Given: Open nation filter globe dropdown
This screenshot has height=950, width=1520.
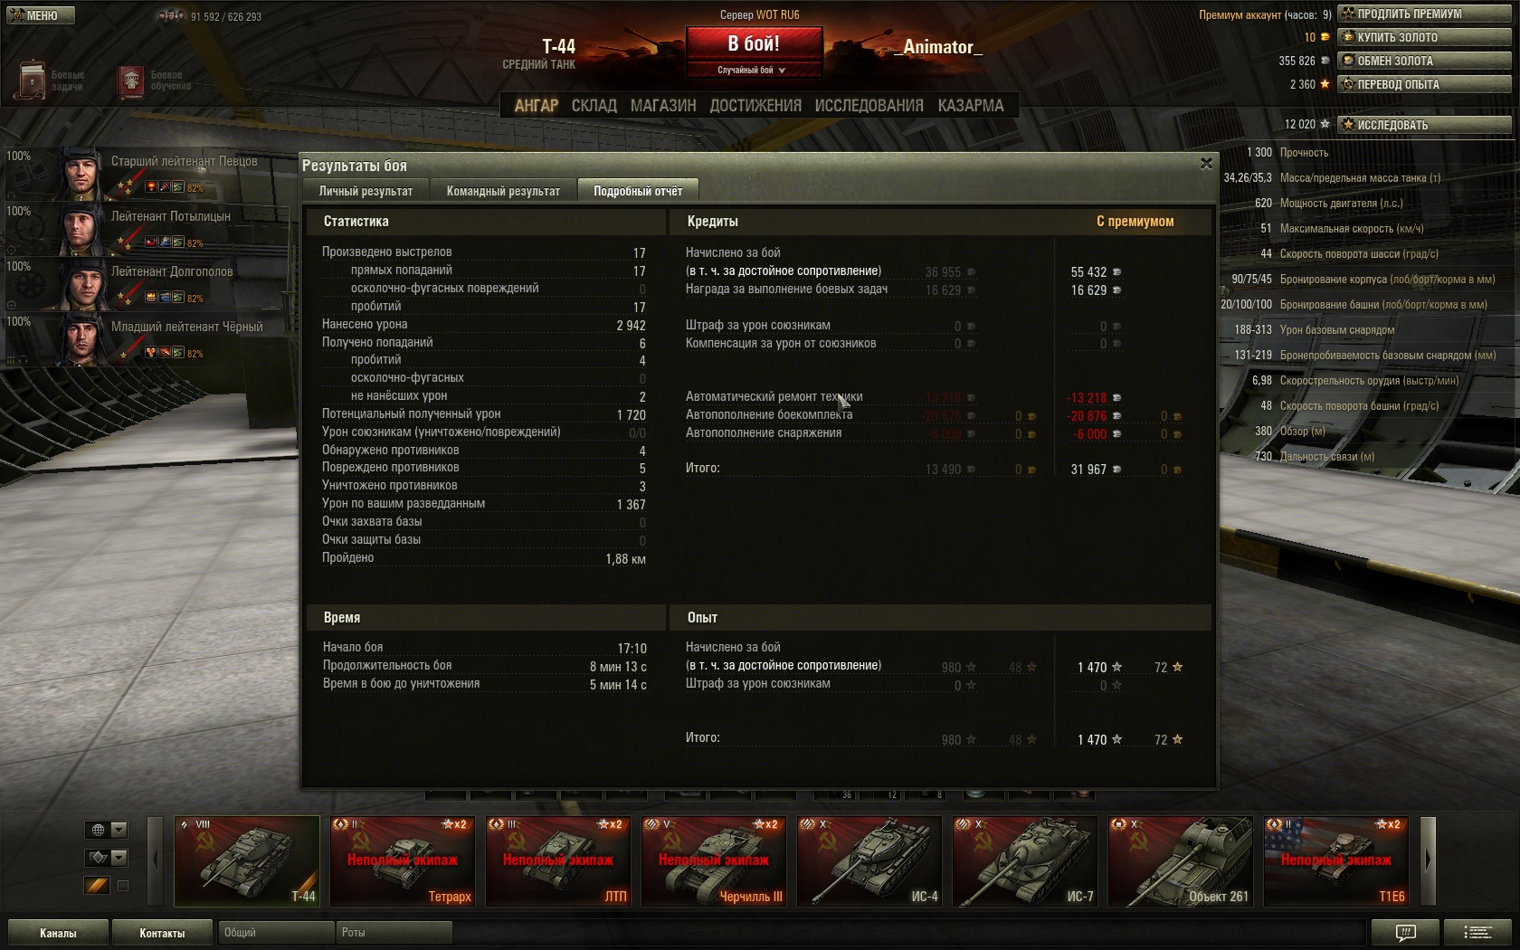Looking at the screenshot, I should (107, 830).
